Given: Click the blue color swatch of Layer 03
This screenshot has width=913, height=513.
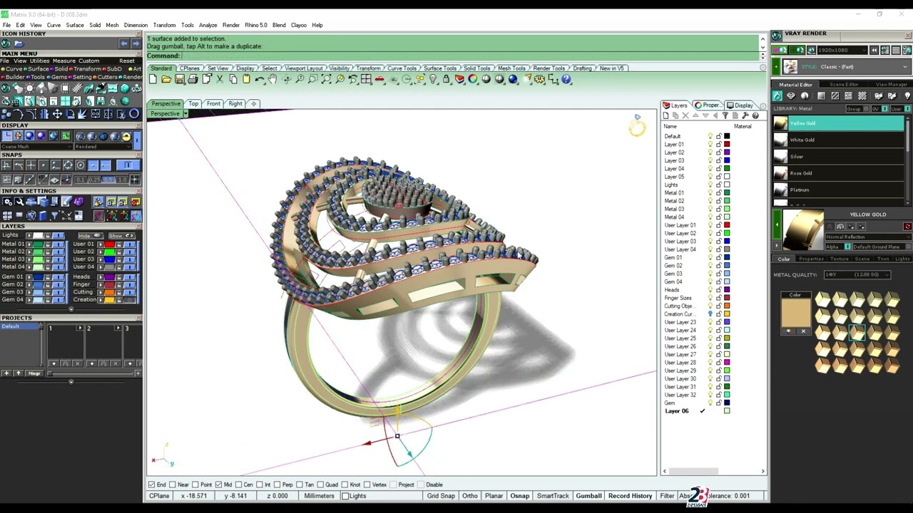Looking at the screenshot, I should 727,160.
